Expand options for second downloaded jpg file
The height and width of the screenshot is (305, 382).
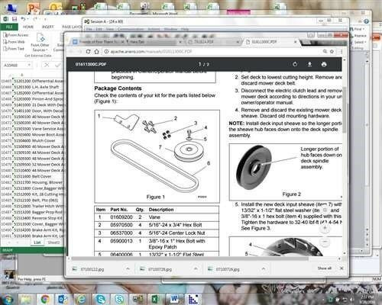point(196,268)
